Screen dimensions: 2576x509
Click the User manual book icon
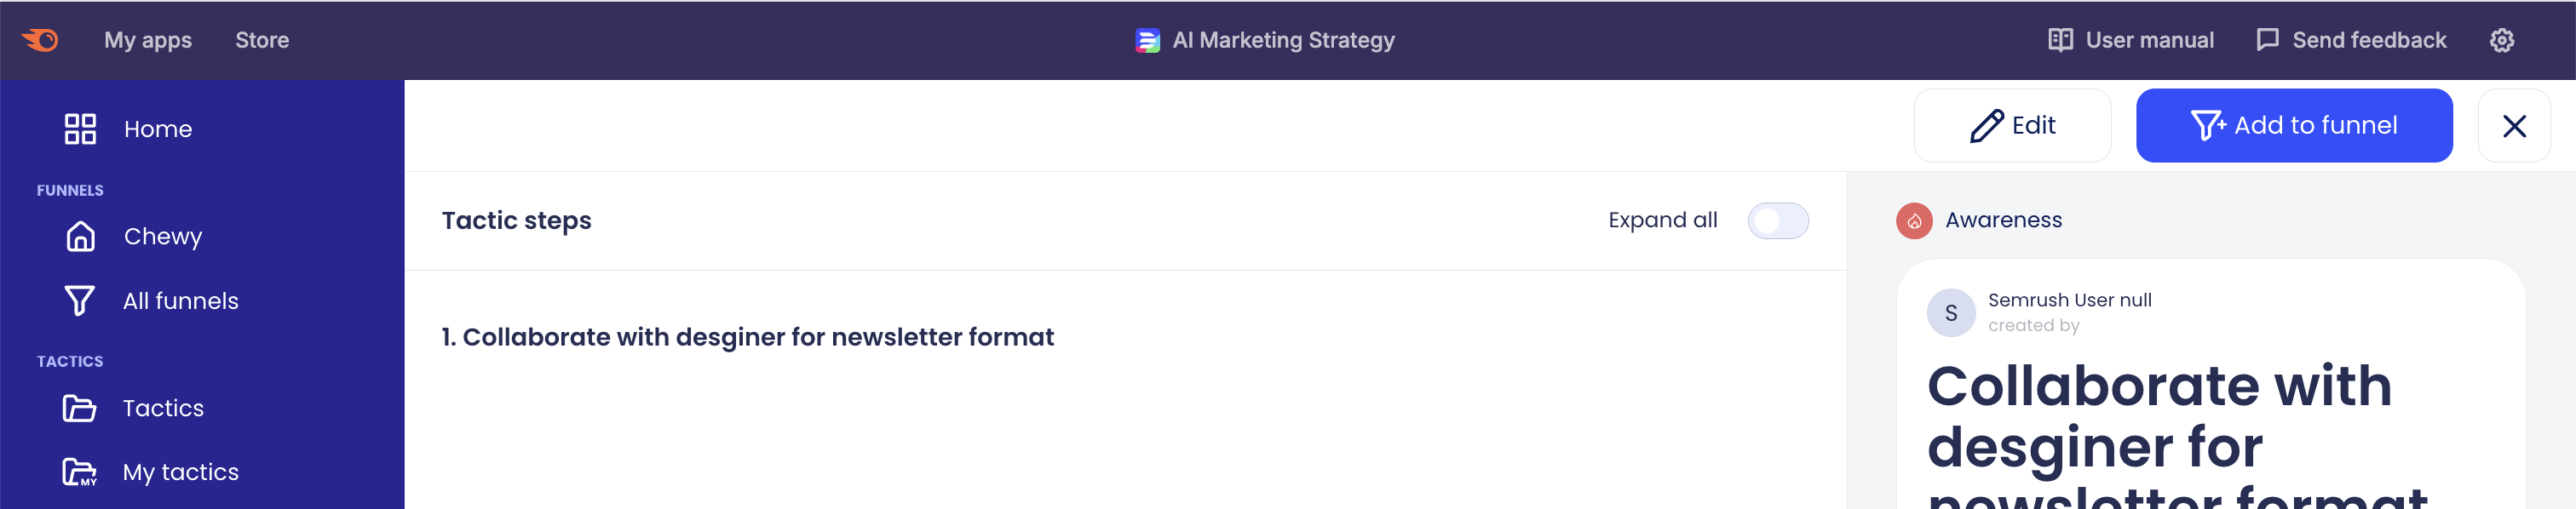point(2060,40)
